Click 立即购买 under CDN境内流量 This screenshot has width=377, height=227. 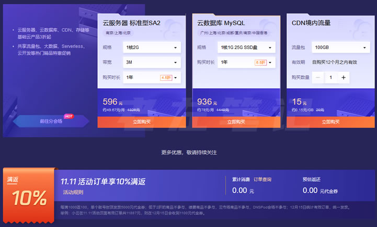tap(330, 122)
